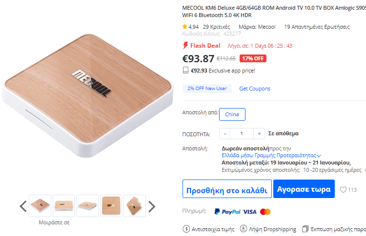Screen dimensions: 366x236
Task: Increase quantity with plus button
Action: 259,134
